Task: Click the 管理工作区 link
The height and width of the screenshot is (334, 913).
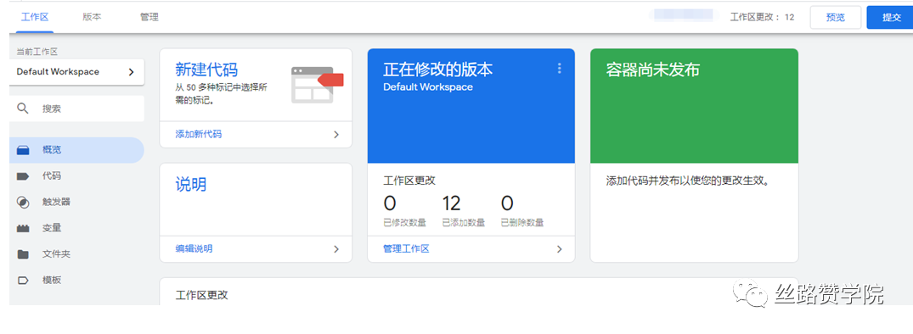Action: pos(406,248)
